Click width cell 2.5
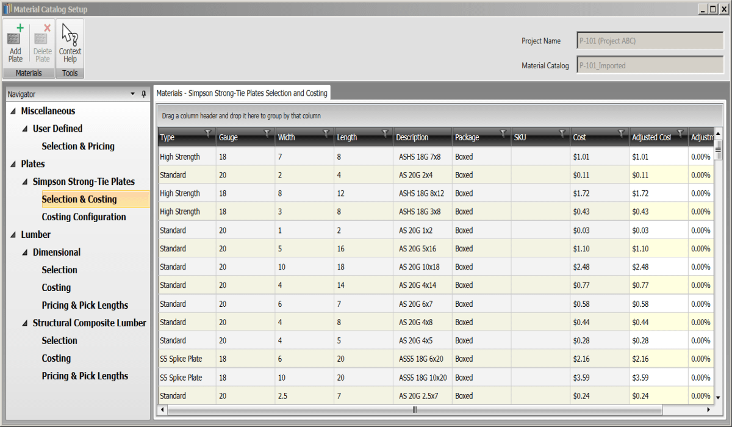The width and height of the screenshot is (732, 427). tap(304, 396)
